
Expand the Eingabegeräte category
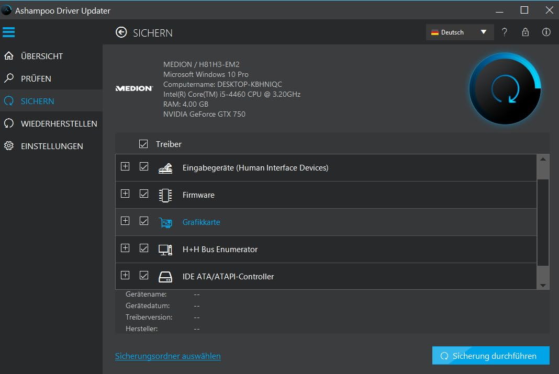[x=125, y=166]
